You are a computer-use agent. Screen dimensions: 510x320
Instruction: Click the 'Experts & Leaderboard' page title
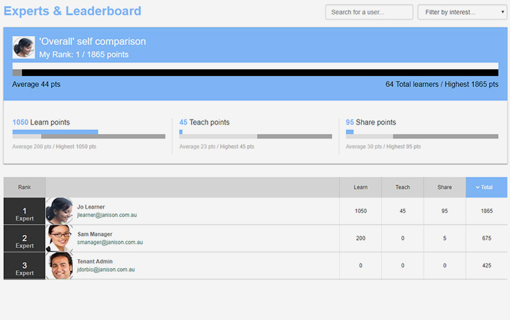(72, 11)
